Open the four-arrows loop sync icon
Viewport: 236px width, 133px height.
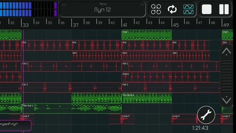[x=156, y=9]
